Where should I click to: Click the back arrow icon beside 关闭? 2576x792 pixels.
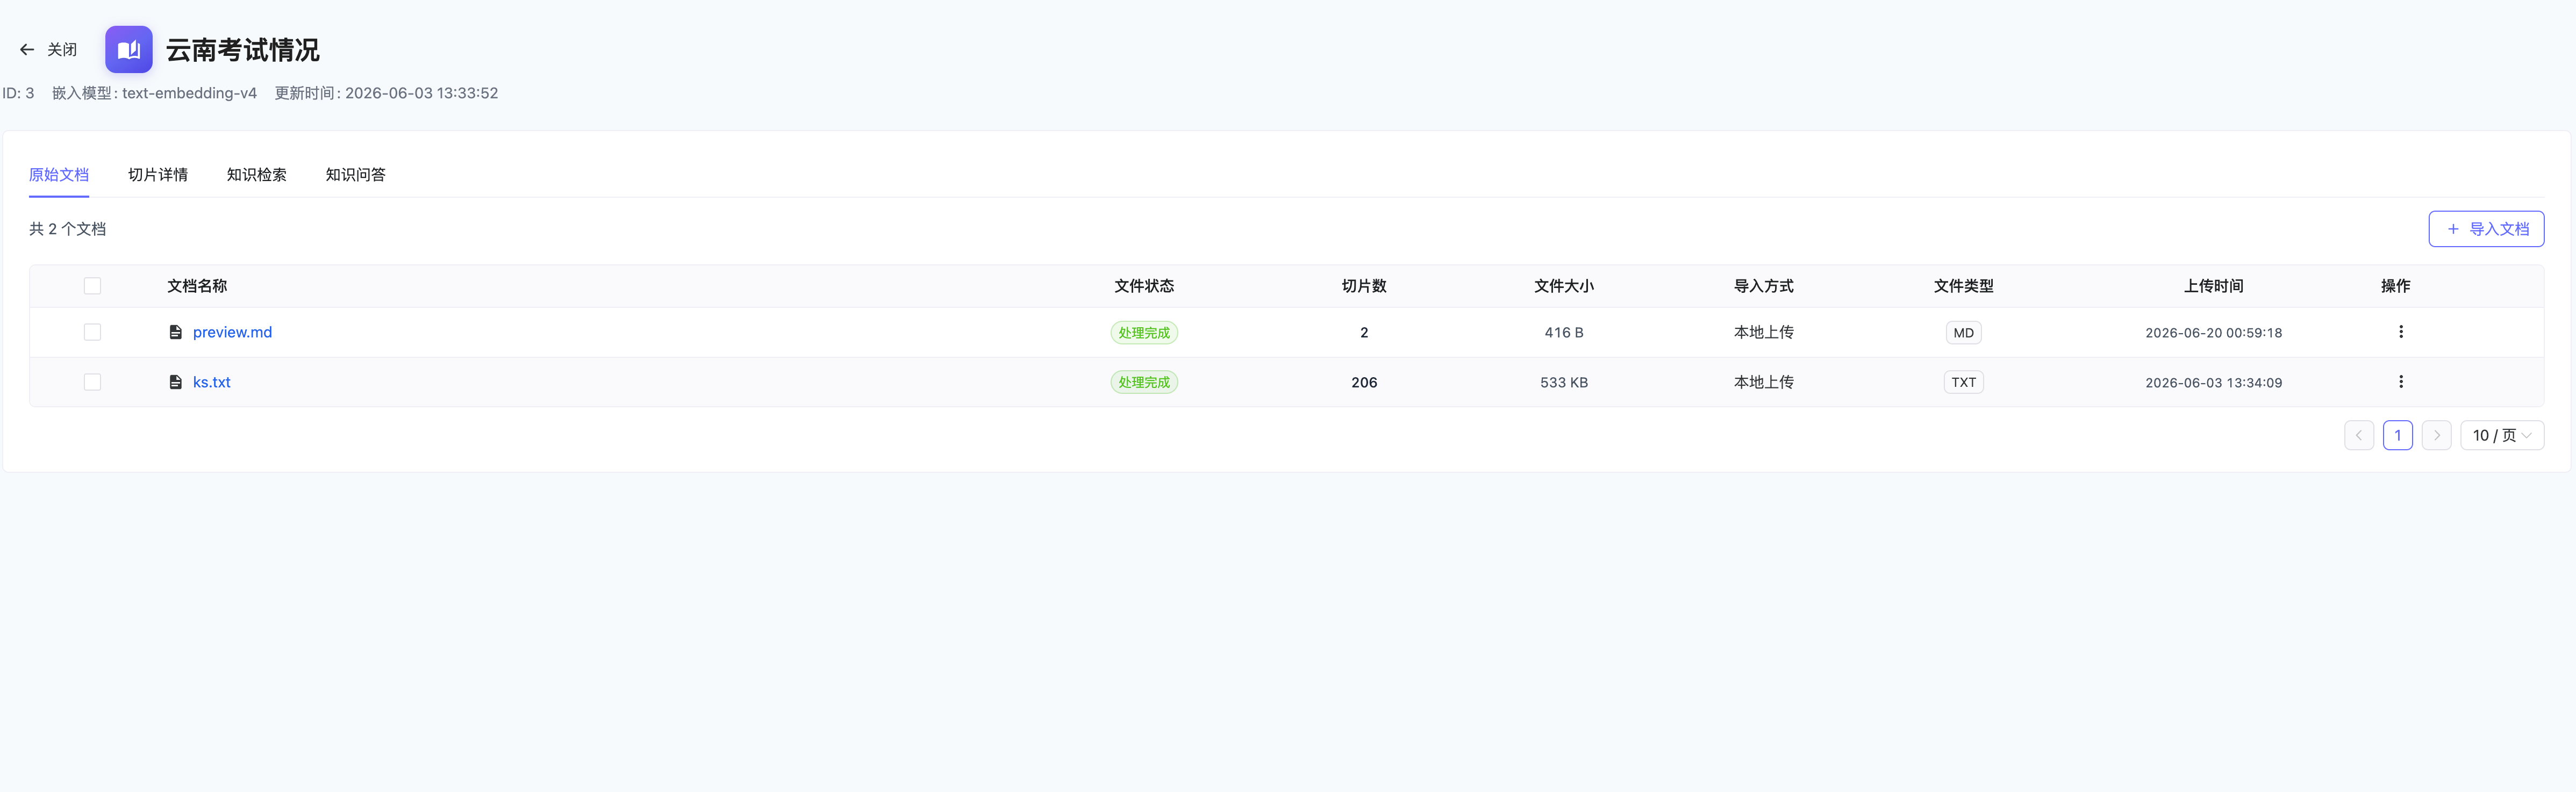(27, 50)
